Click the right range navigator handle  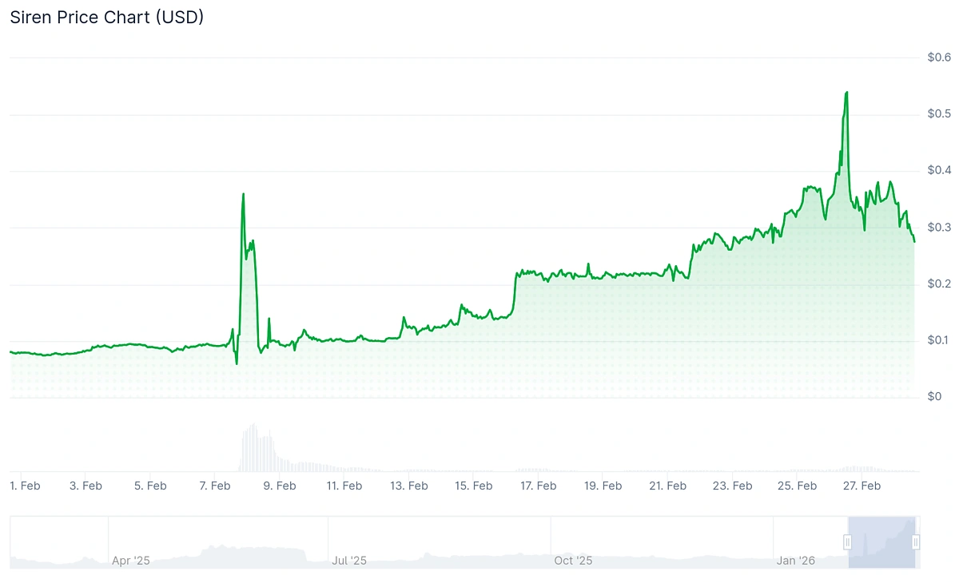916,542
